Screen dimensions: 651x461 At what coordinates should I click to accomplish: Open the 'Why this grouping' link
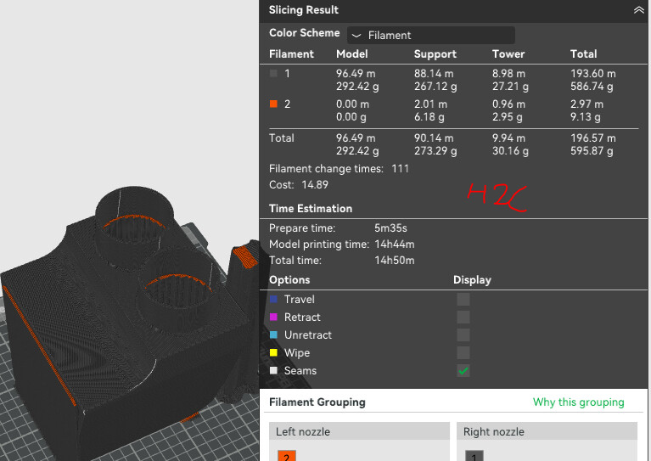coord(578,402)
